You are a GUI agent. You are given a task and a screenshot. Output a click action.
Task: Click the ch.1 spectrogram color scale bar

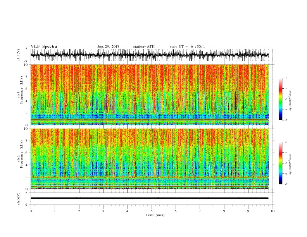[280, 99]
